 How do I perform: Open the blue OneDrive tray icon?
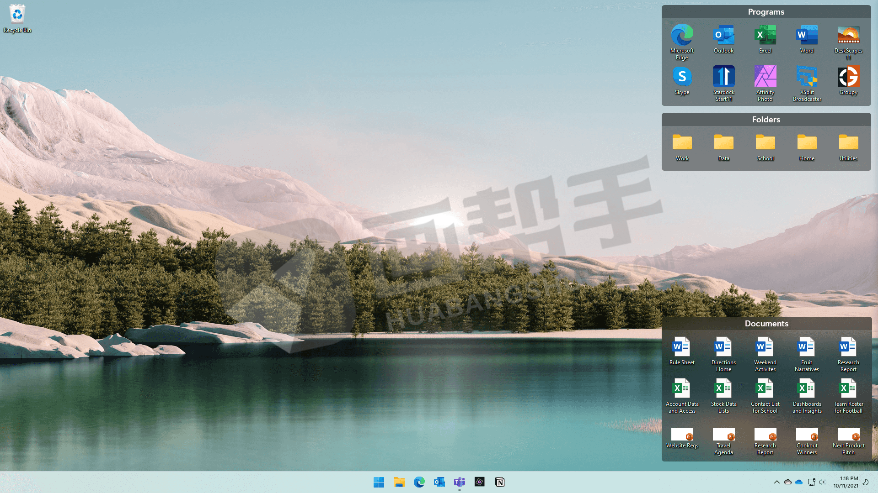pos(799,482)
